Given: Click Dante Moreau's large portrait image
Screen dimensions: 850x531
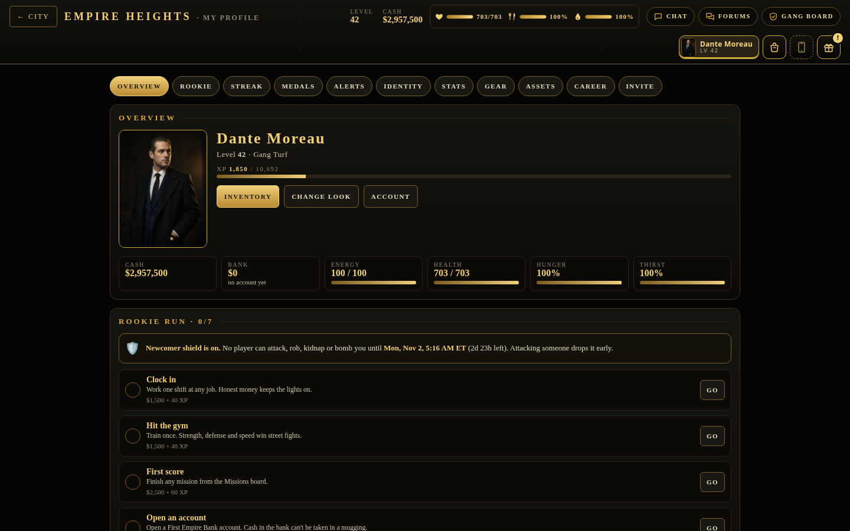Looking at the screenshot, I should point(163,189).
